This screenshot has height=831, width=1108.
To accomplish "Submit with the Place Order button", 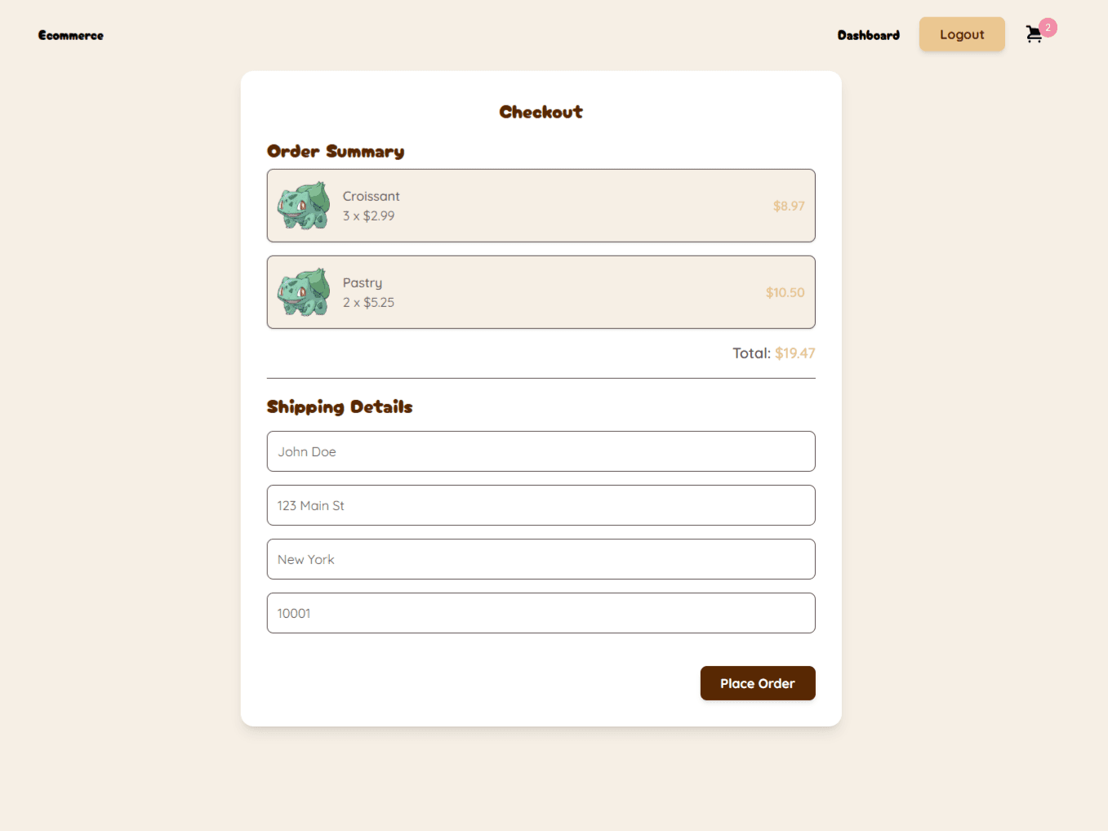I will point(758,683).
